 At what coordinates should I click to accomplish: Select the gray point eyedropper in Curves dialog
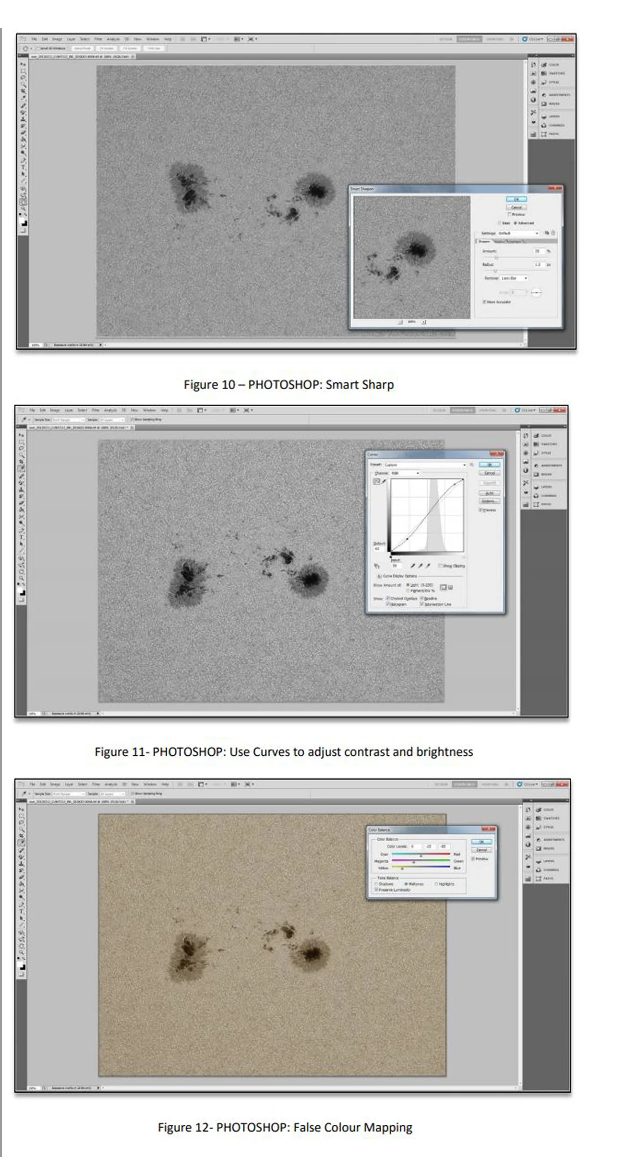tap(420, 566)
